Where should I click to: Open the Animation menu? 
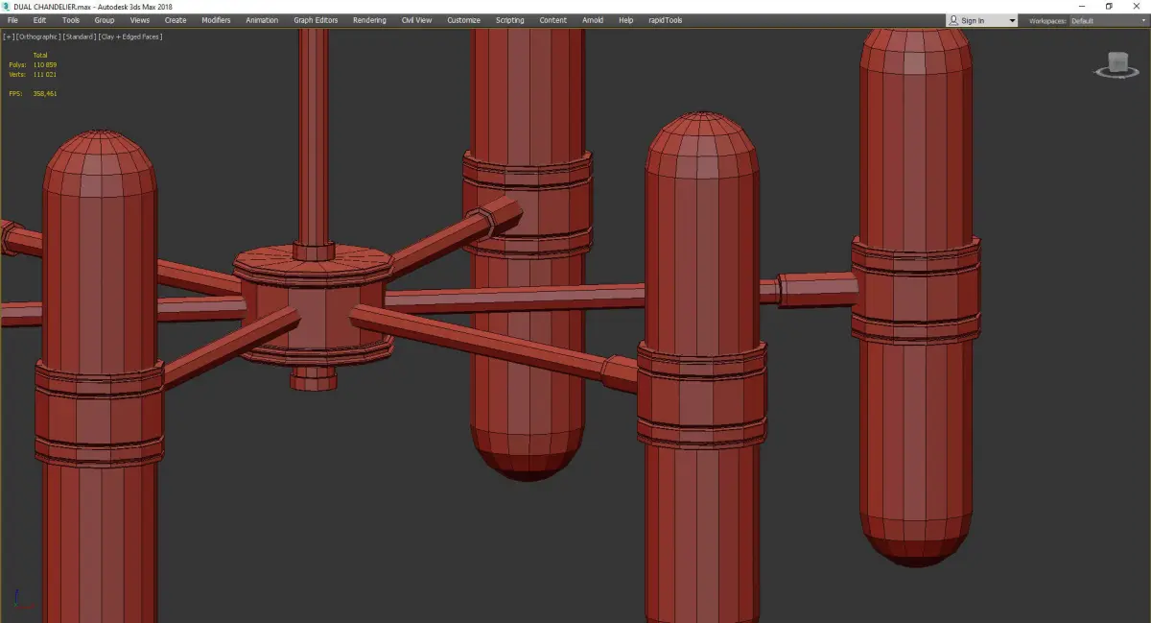pos(262,20)
